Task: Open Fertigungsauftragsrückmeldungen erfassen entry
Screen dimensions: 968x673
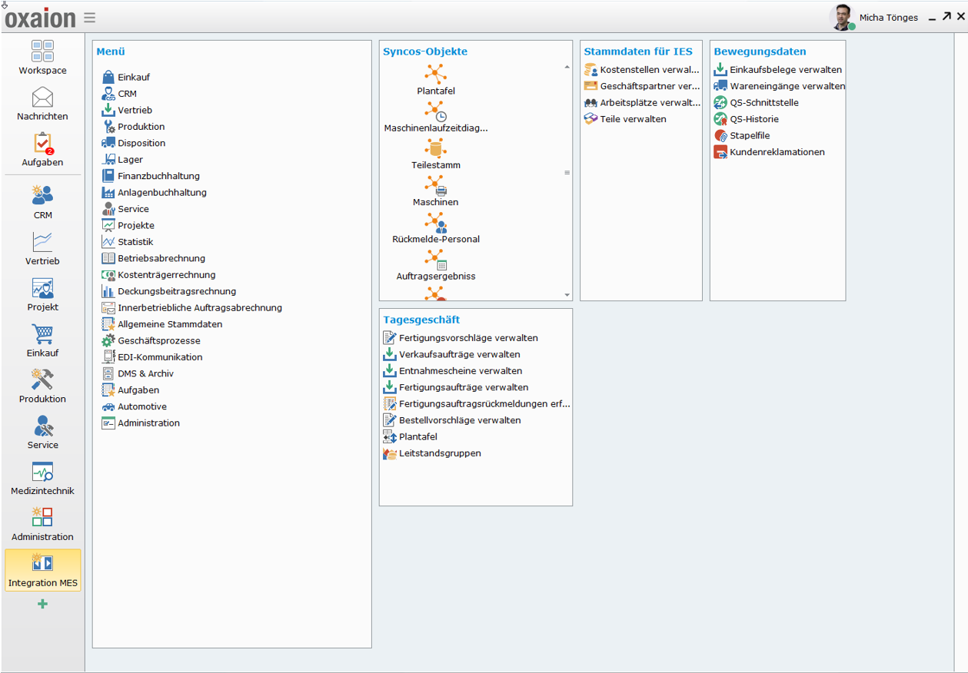Action: [477, 404]
